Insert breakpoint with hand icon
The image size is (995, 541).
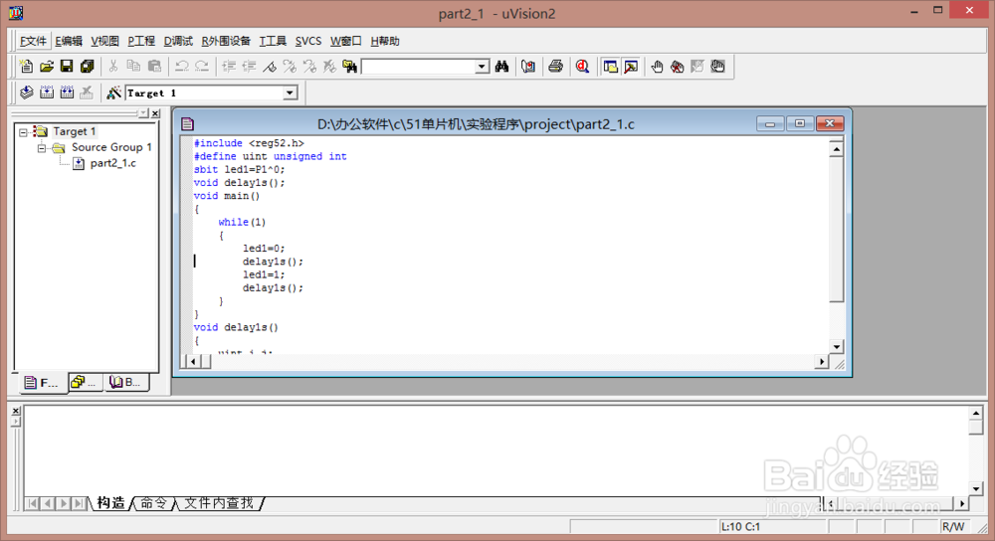tap(657, 66)
